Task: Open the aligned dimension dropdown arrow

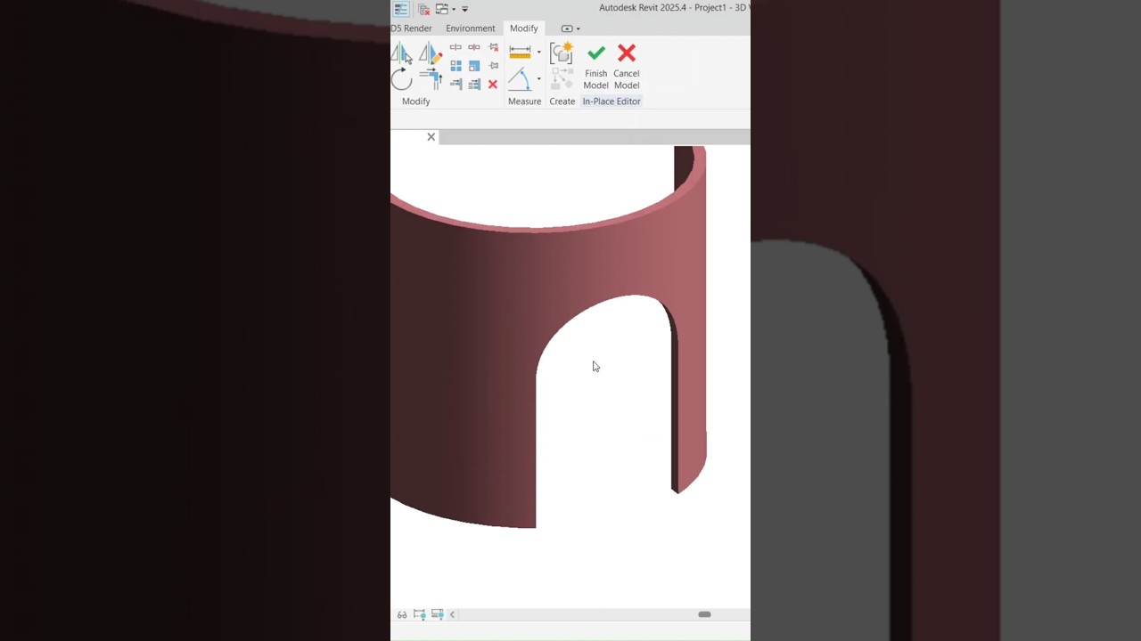Action: click(x=538, y=52)
